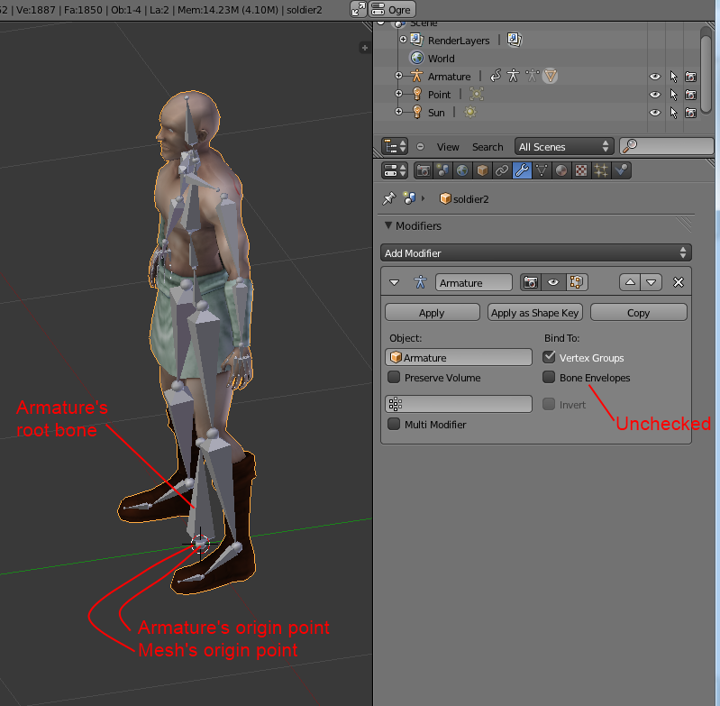Open the Texture properties tab
This screenshot has height=706, width=720.
(x=581, y=170)
